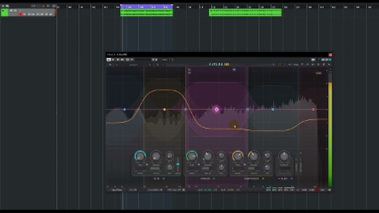Select the leftmost blue band node
379x213 pixels.
tap(124, 109)
